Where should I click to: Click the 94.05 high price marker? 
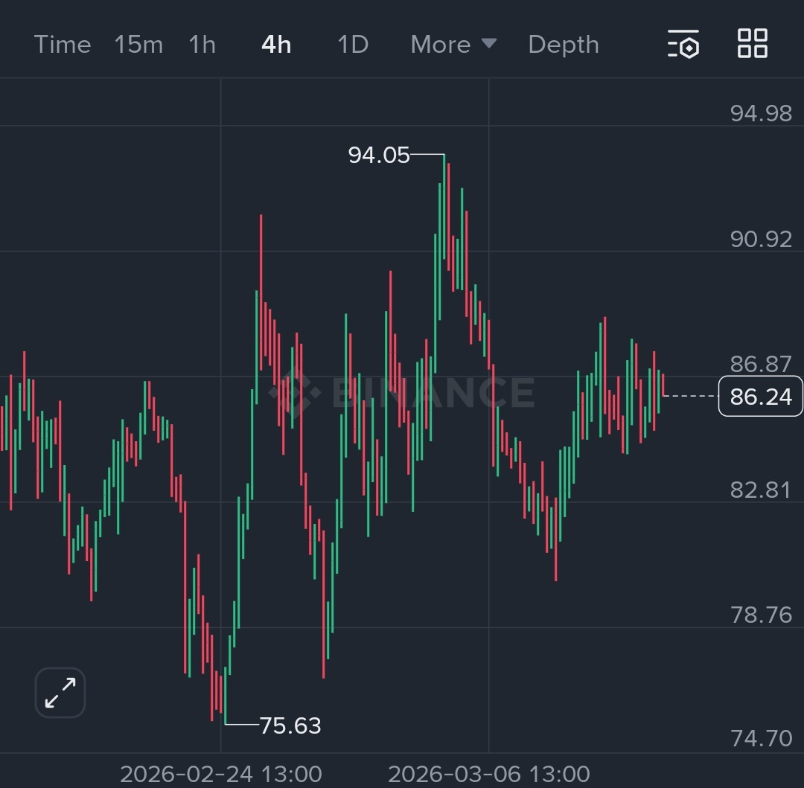coord(379,156)
